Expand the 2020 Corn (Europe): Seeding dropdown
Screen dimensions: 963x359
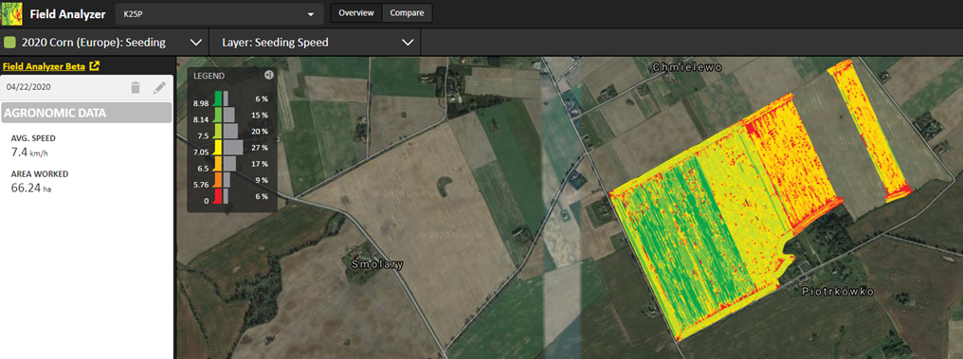click(x=104, y=43)
